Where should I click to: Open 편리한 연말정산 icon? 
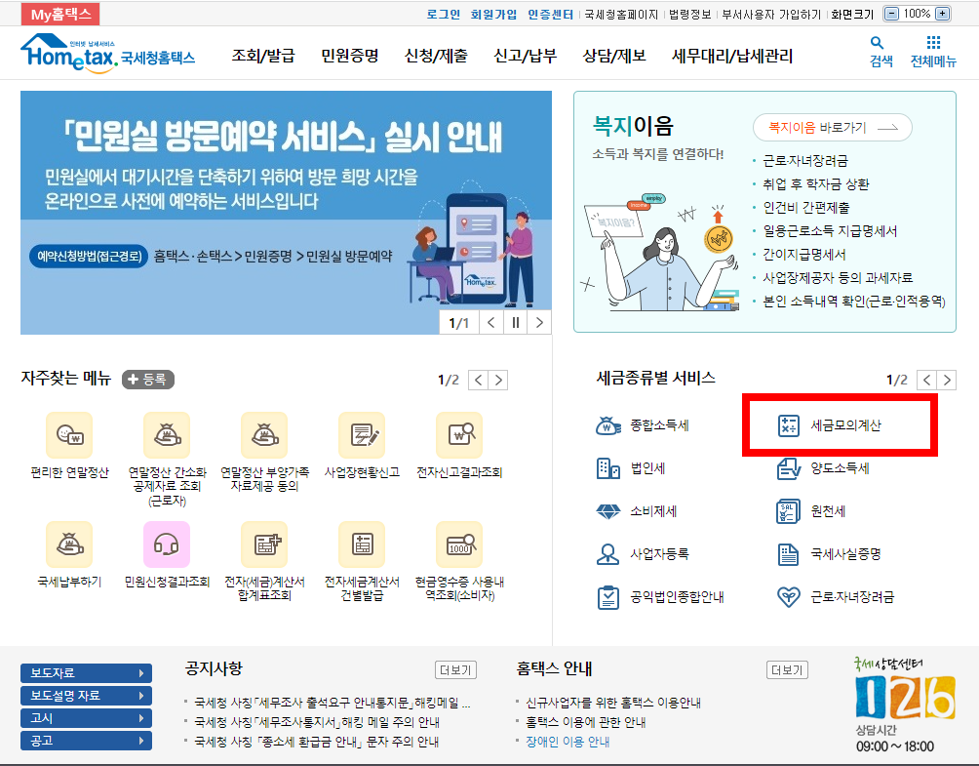[x=69, y=434]
